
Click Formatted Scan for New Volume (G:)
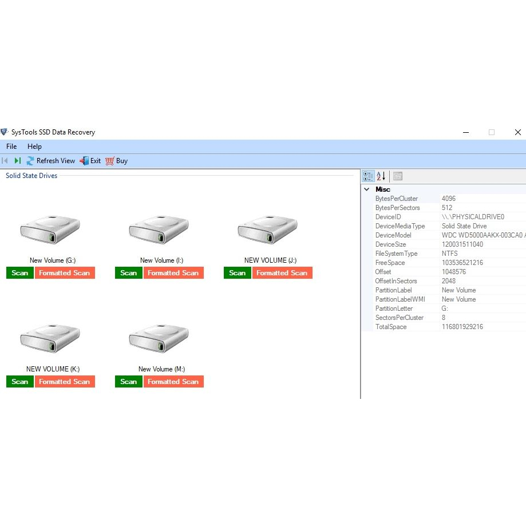point(65,272)
